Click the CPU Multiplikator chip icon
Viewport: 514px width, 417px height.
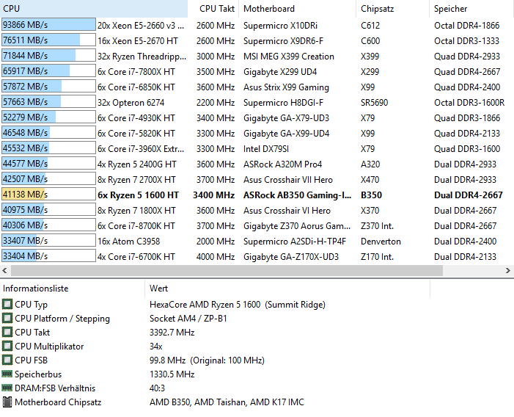pyautogui.click(x=7, y=346)
